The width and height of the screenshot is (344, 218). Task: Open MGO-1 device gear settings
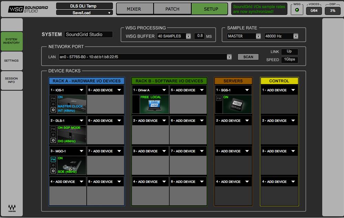53,171
